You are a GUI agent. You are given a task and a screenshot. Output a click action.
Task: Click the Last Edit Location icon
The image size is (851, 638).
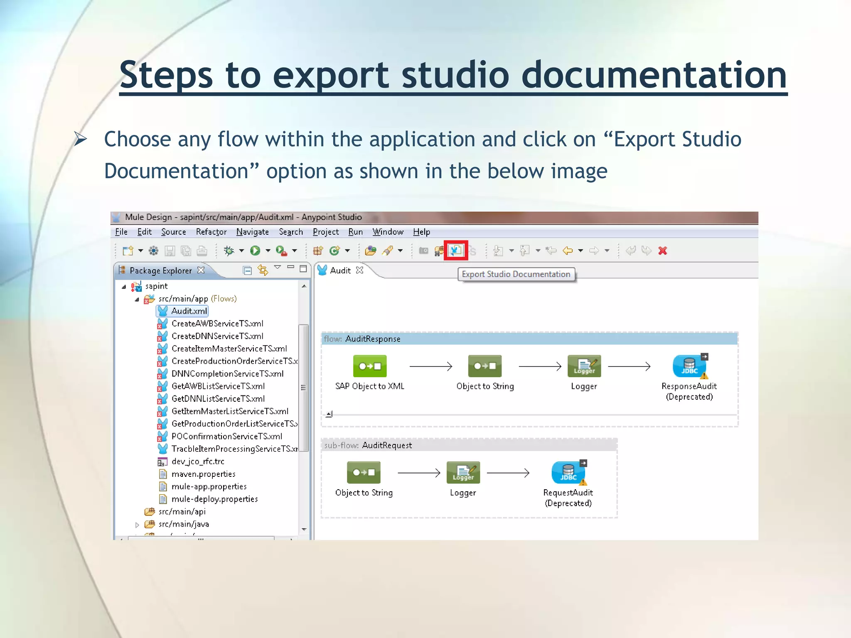click(x=551, y=250)
